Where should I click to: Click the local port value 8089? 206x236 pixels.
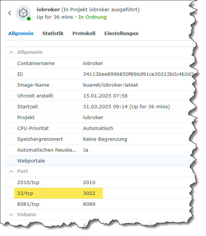click(89, 204)
